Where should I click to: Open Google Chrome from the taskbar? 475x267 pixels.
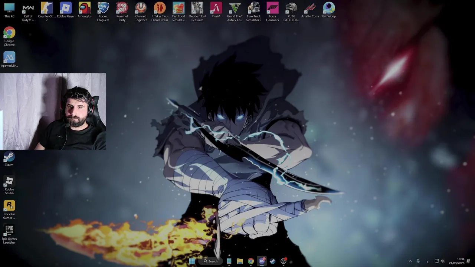(251, 261)
